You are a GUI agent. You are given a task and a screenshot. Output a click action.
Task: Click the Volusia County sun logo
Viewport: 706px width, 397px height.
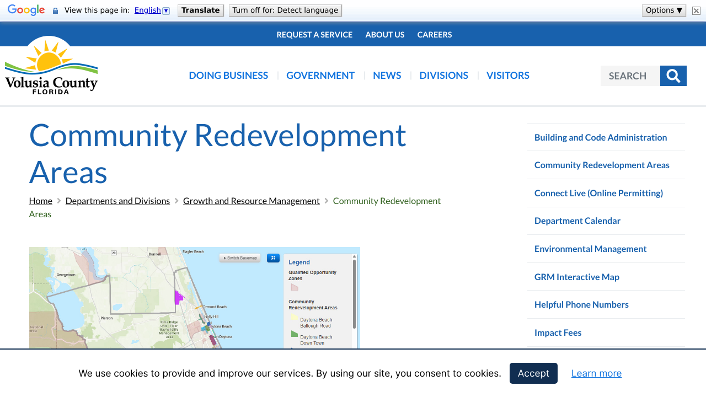tap(51, 65)
